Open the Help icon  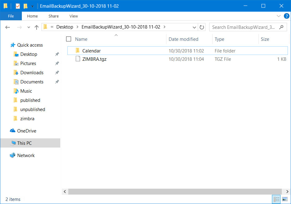287,16
